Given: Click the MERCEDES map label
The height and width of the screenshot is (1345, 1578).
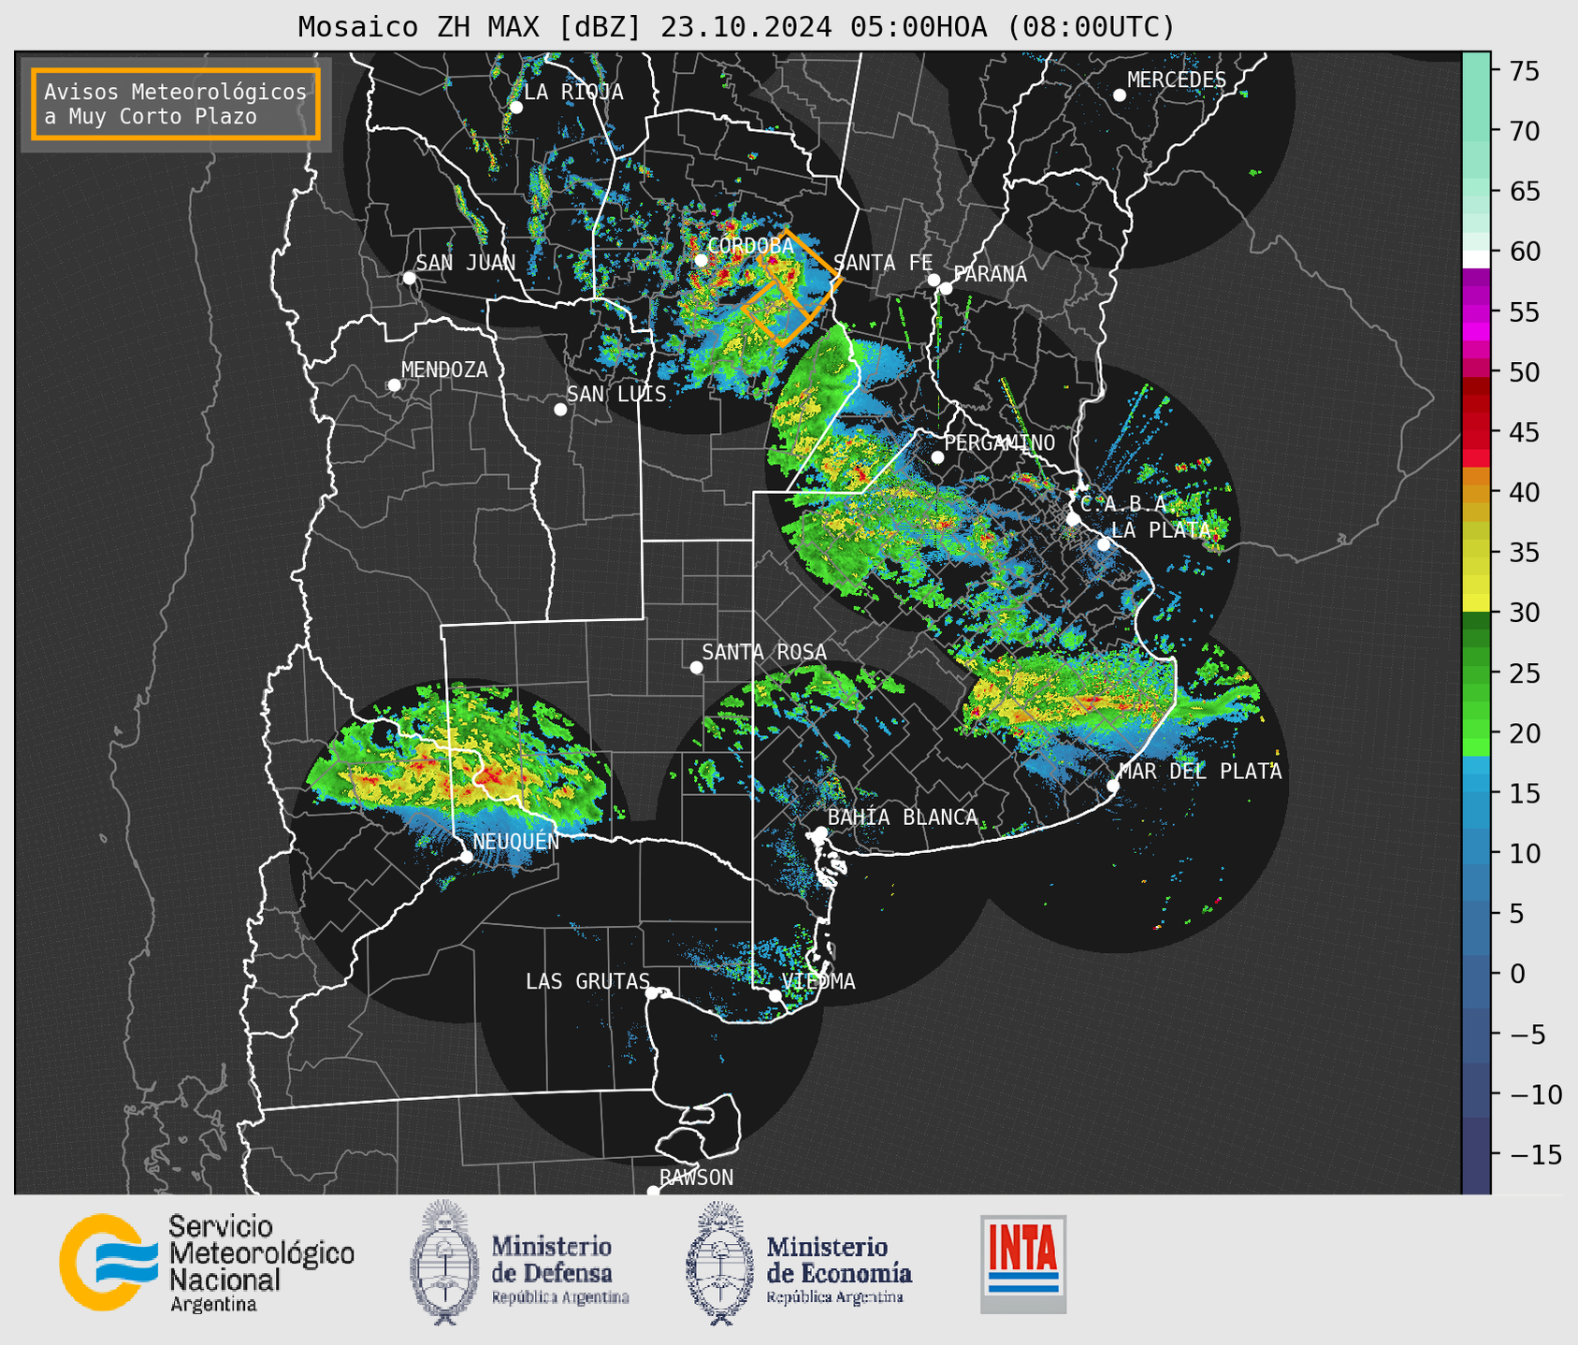Looking at the screenshot, I should [1177, 80].
